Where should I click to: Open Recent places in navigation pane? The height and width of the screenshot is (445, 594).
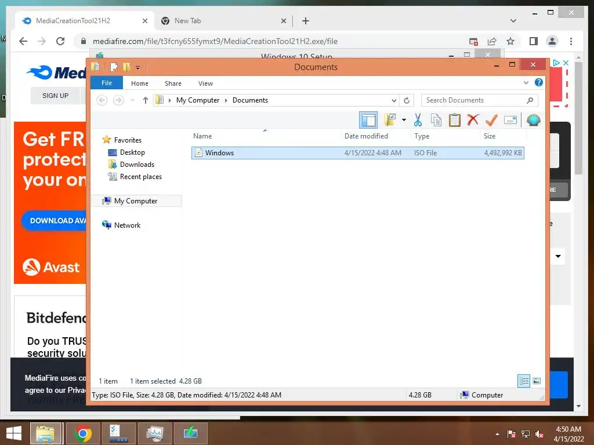pyautogui.click(x=140, y=177)
